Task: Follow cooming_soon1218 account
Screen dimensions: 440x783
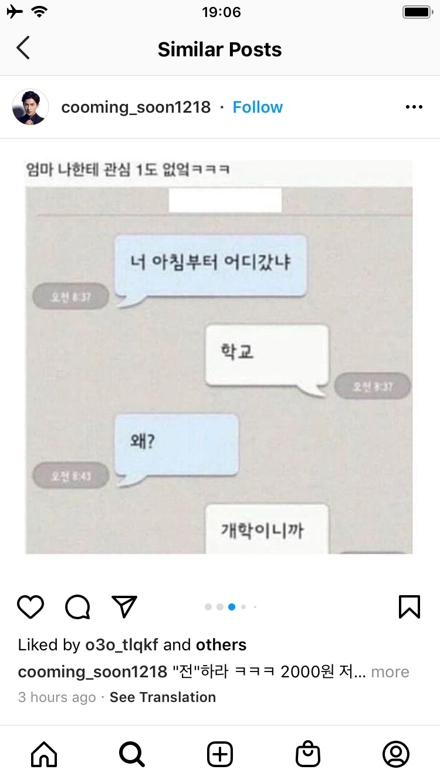Action: tap(258, 107)
